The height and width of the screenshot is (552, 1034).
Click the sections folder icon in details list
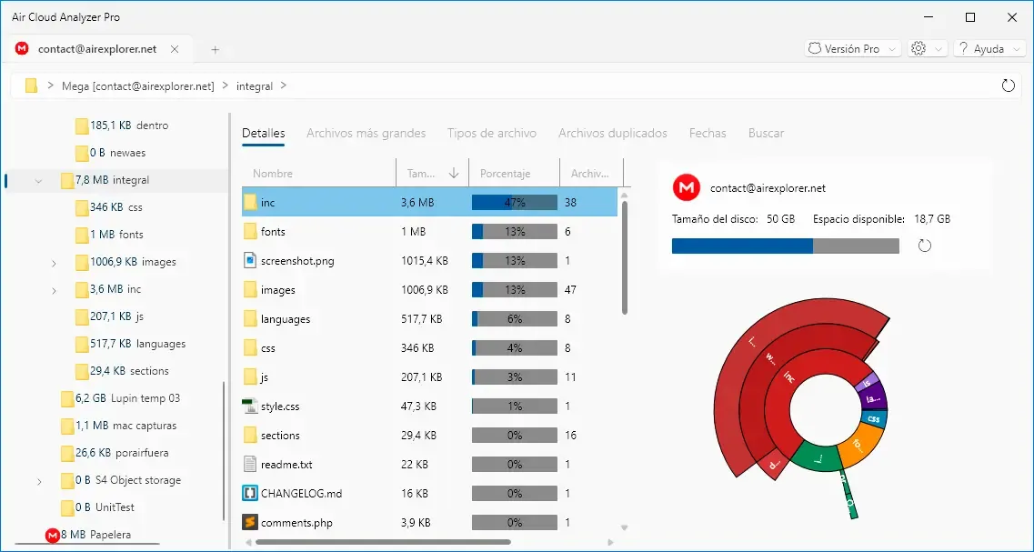tap(250, 436)
